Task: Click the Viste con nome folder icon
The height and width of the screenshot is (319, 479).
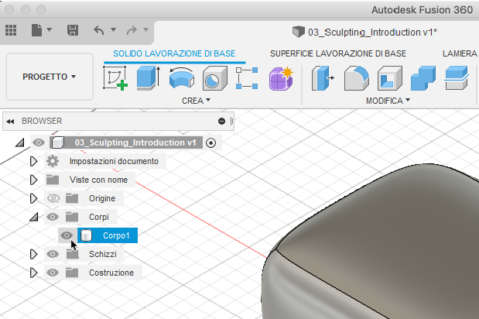Action: tap(53, 180)
